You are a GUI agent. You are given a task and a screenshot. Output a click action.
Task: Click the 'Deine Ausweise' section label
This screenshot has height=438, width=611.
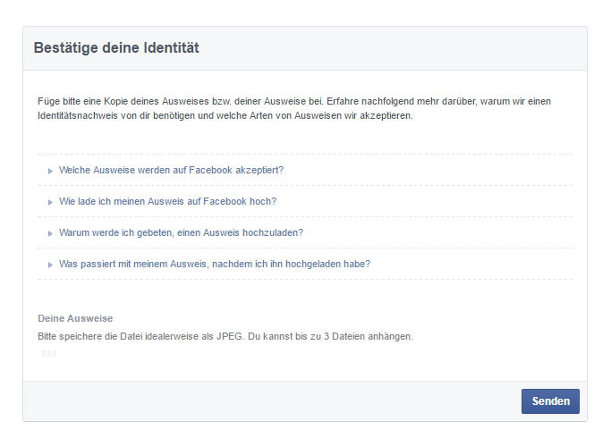(75, 318)
